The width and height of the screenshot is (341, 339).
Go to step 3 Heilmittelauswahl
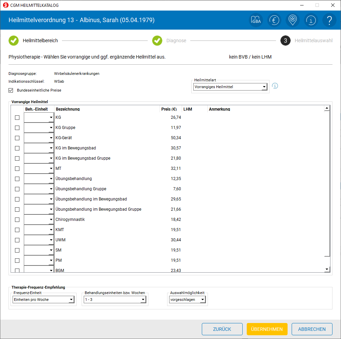tap(285, 41)
